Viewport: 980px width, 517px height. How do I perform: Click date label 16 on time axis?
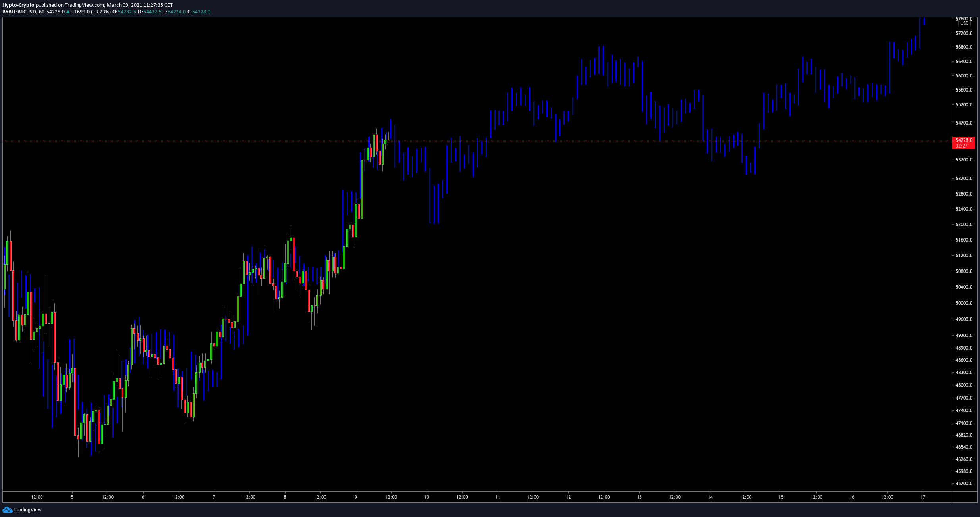[852, 497]
